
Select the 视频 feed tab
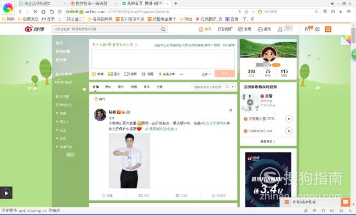134,87
